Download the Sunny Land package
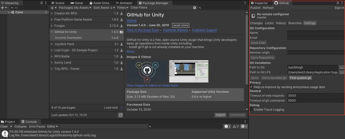Screen dimensions: 345x139 (121, 63)
